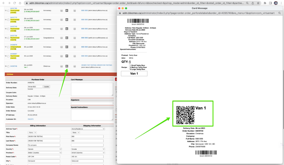Click shipping Postal Code field
The image size is (284, 165).
(87, 157)
